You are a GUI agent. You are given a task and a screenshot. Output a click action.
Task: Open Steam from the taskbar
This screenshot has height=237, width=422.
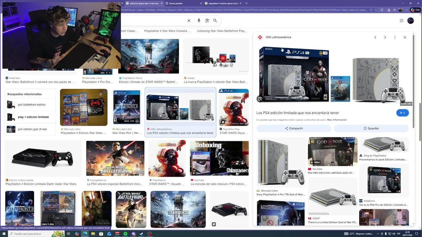click(x=141, y=234)
